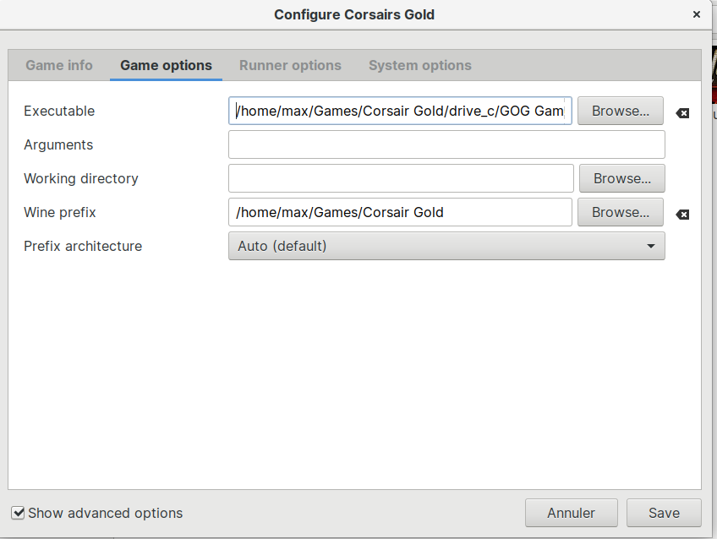This screenshot has height=539, width=717.
Task: Toggle Show advanced options checkbox
Action: coord(18,513)
